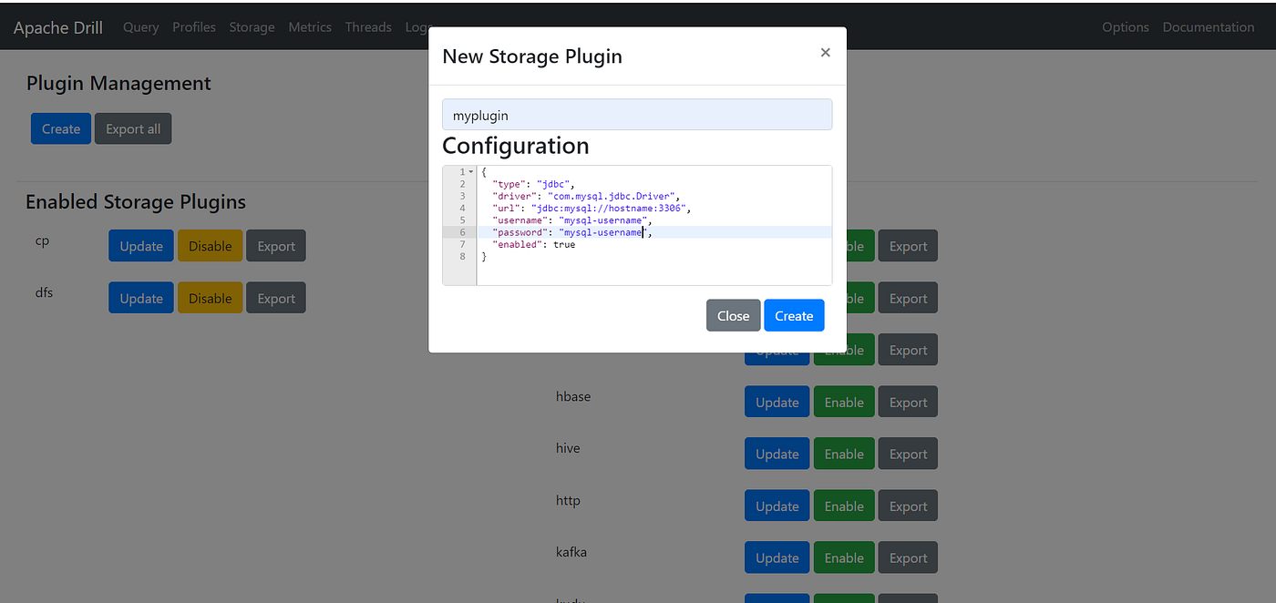Update the http plugin

click(x=777, y=506)
